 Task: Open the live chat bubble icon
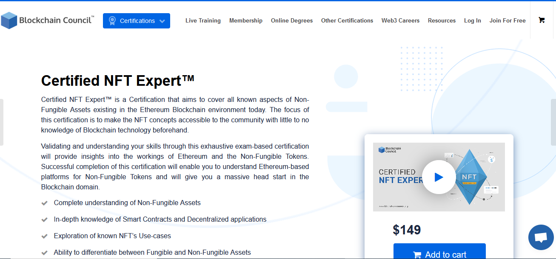coord(541,237)
